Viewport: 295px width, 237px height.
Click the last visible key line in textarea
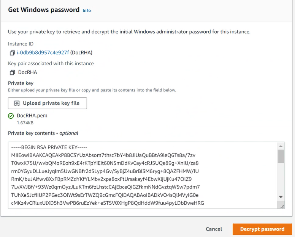(x=108, y=203)
